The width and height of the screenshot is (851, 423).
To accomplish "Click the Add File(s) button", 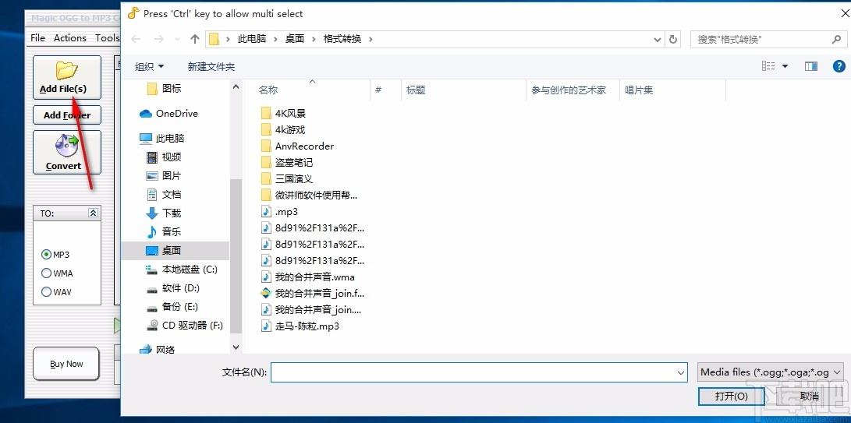I will (67, 78).
